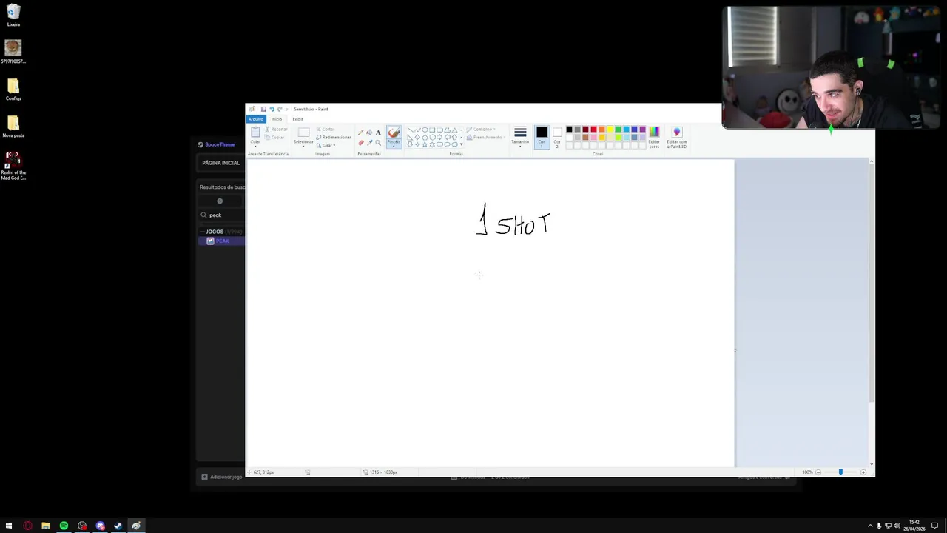Open the Arquivo file menu

256,119
